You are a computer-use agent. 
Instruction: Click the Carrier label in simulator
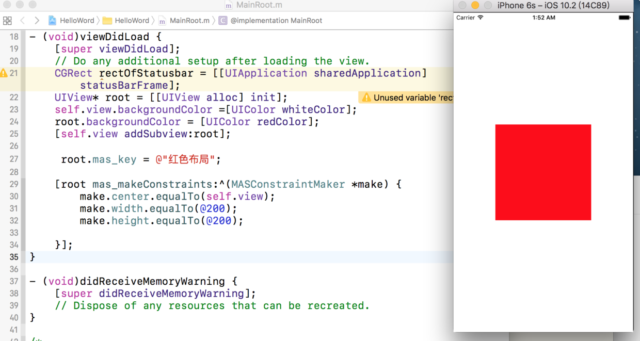pyautogui.click(x=466, y=18)
